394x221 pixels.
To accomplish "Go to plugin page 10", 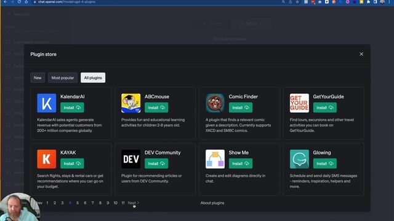I will click(115, 203).
